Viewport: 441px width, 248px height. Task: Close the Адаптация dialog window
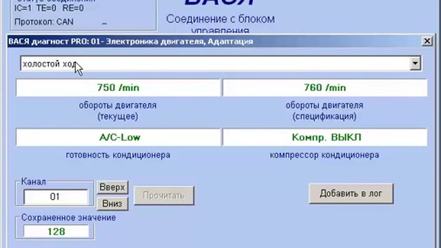point(427,41)
